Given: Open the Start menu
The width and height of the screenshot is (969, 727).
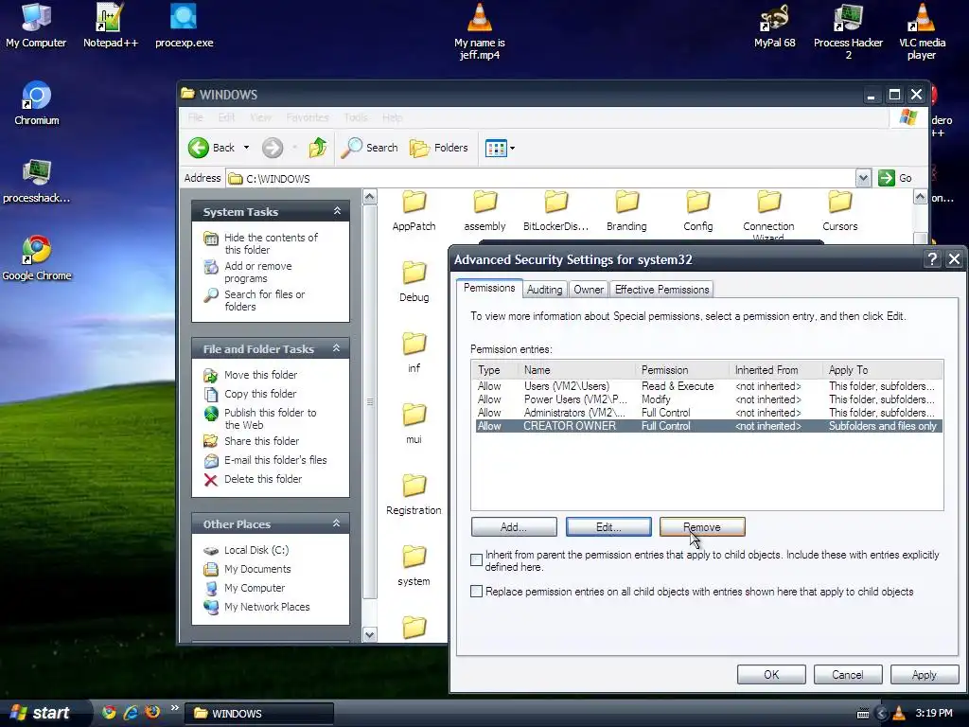Looking at the screenshot, I should coord(42,713).
